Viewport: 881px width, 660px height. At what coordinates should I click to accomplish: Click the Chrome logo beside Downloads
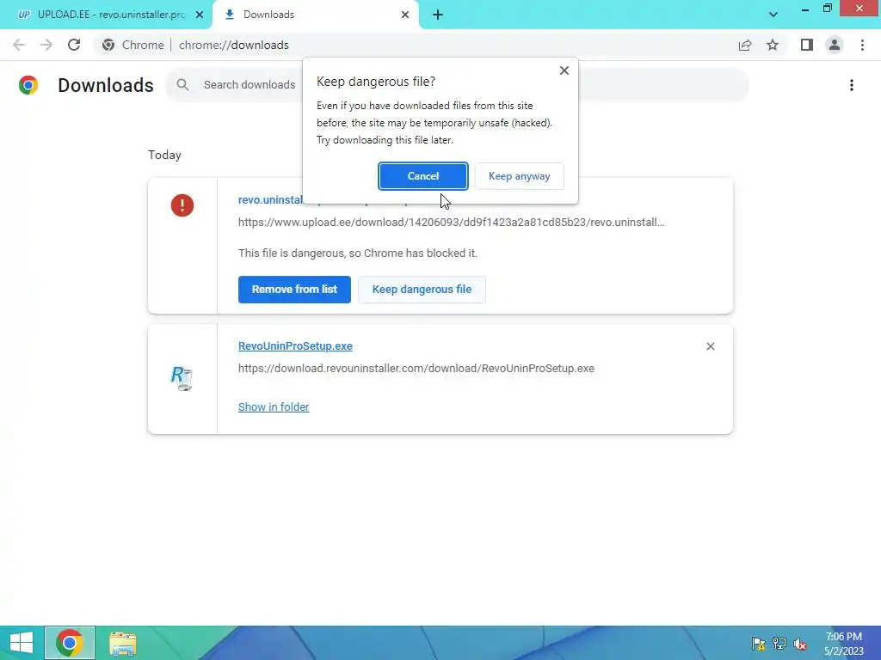(28, 85)
